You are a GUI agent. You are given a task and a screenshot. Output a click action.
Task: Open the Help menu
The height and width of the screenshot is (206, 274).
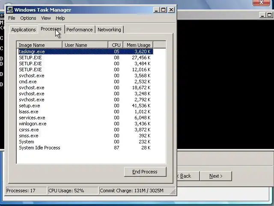[60, 18]
